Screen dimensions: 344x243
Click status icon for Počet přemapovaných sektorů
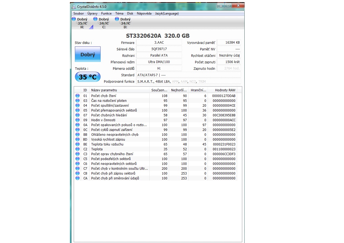tap(77, 110)
